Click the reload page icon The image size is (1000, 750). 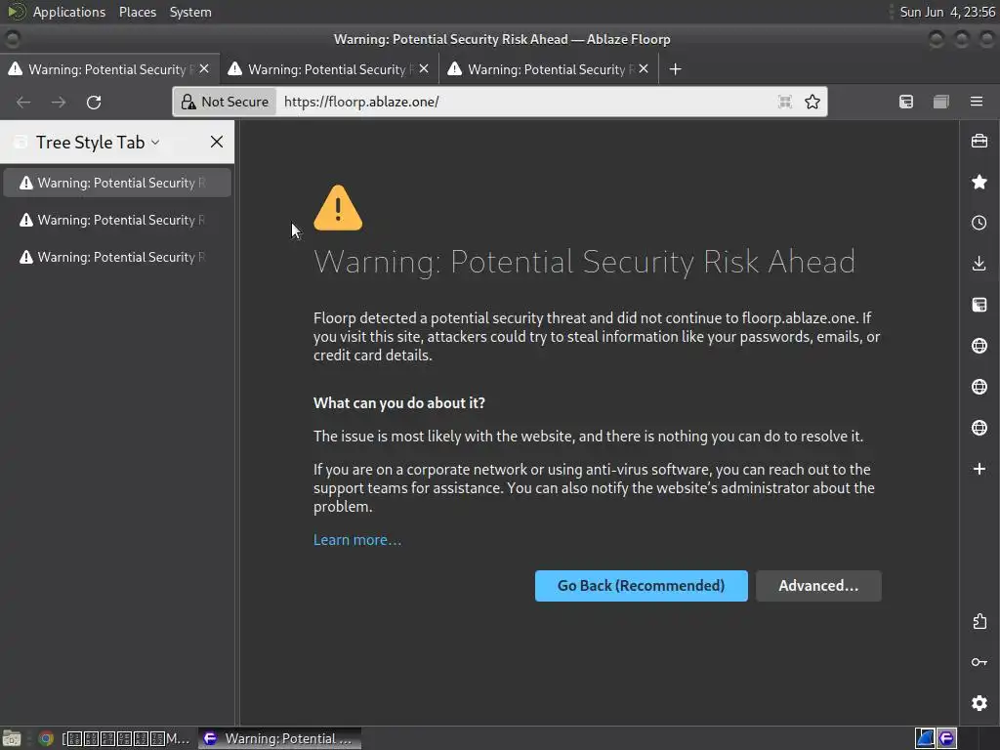pyautogui.click(x=94, y=102)
